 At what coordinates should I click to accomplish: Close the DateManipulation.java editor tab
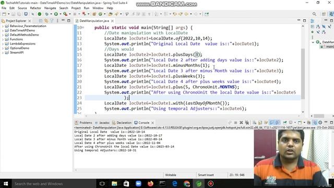112,21
